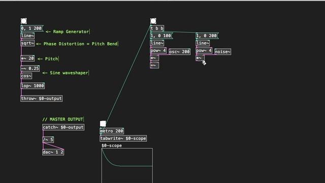Select the t b b trigger object
The height and width of the screenshot is (183, 325).
tap(157, 28)
